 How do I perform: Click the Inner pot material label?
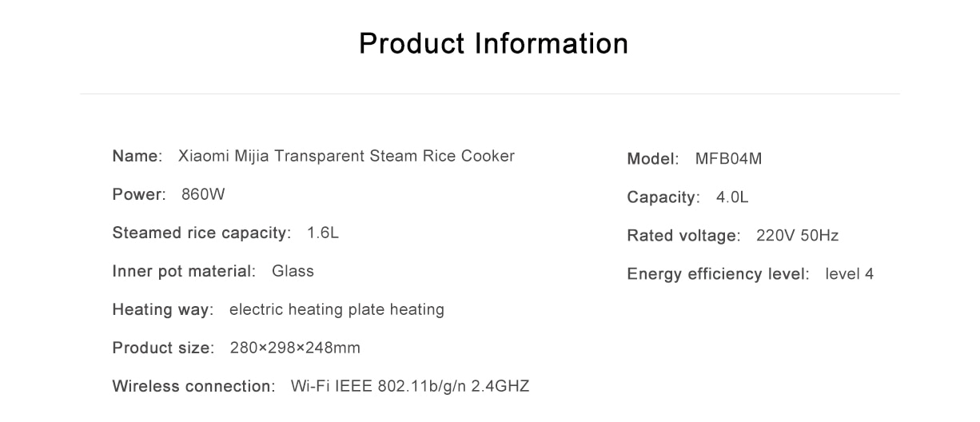click(184, 271)
